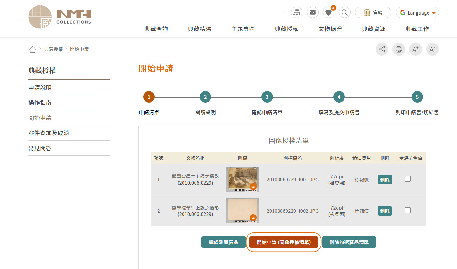457x269 pixels.
Task: Click 全否 deselect-all link
Action: pos(417,158)
